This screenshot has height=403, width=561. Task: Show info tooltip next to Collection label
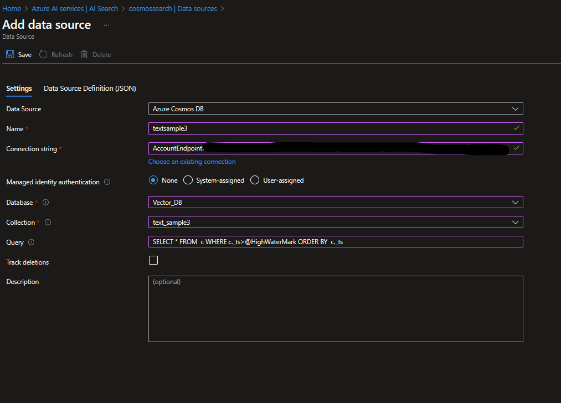[48, 223]
